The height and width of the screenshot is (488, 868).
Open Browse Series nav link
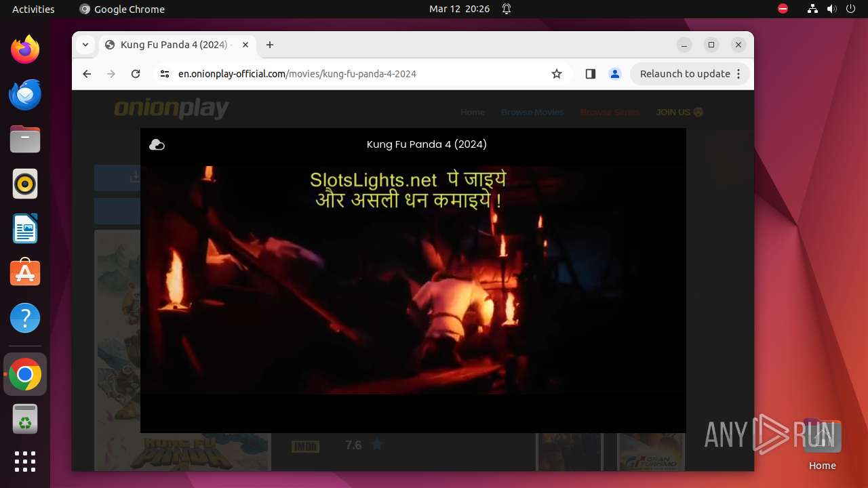pyautogui.click(x=610, y=112)
